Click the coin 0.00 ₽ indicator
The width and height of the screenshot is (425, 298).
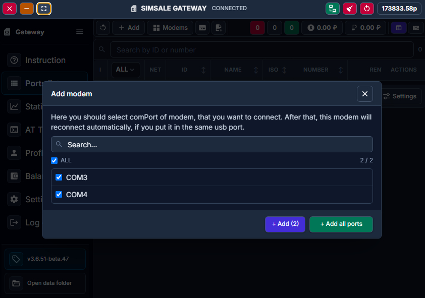coord(322,28)
